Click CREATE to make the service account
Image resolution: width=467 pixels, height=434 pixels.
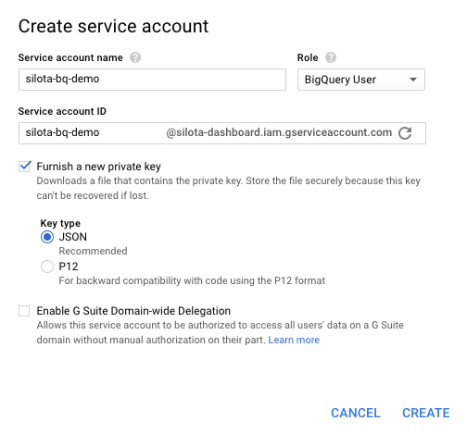(x=426, y=413)
